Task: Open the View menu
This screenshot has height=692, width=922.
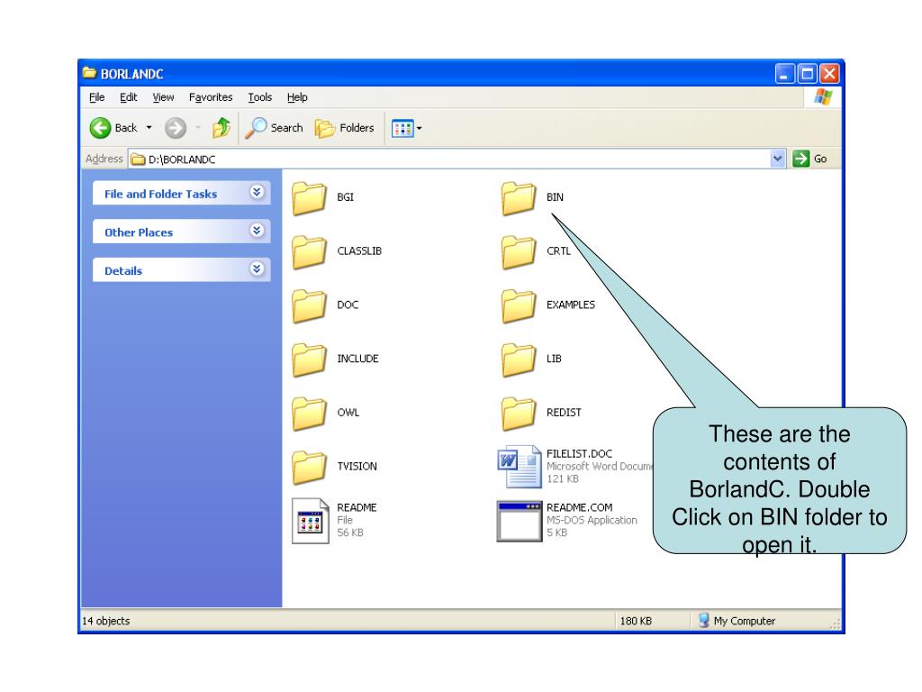Action: 163,97
